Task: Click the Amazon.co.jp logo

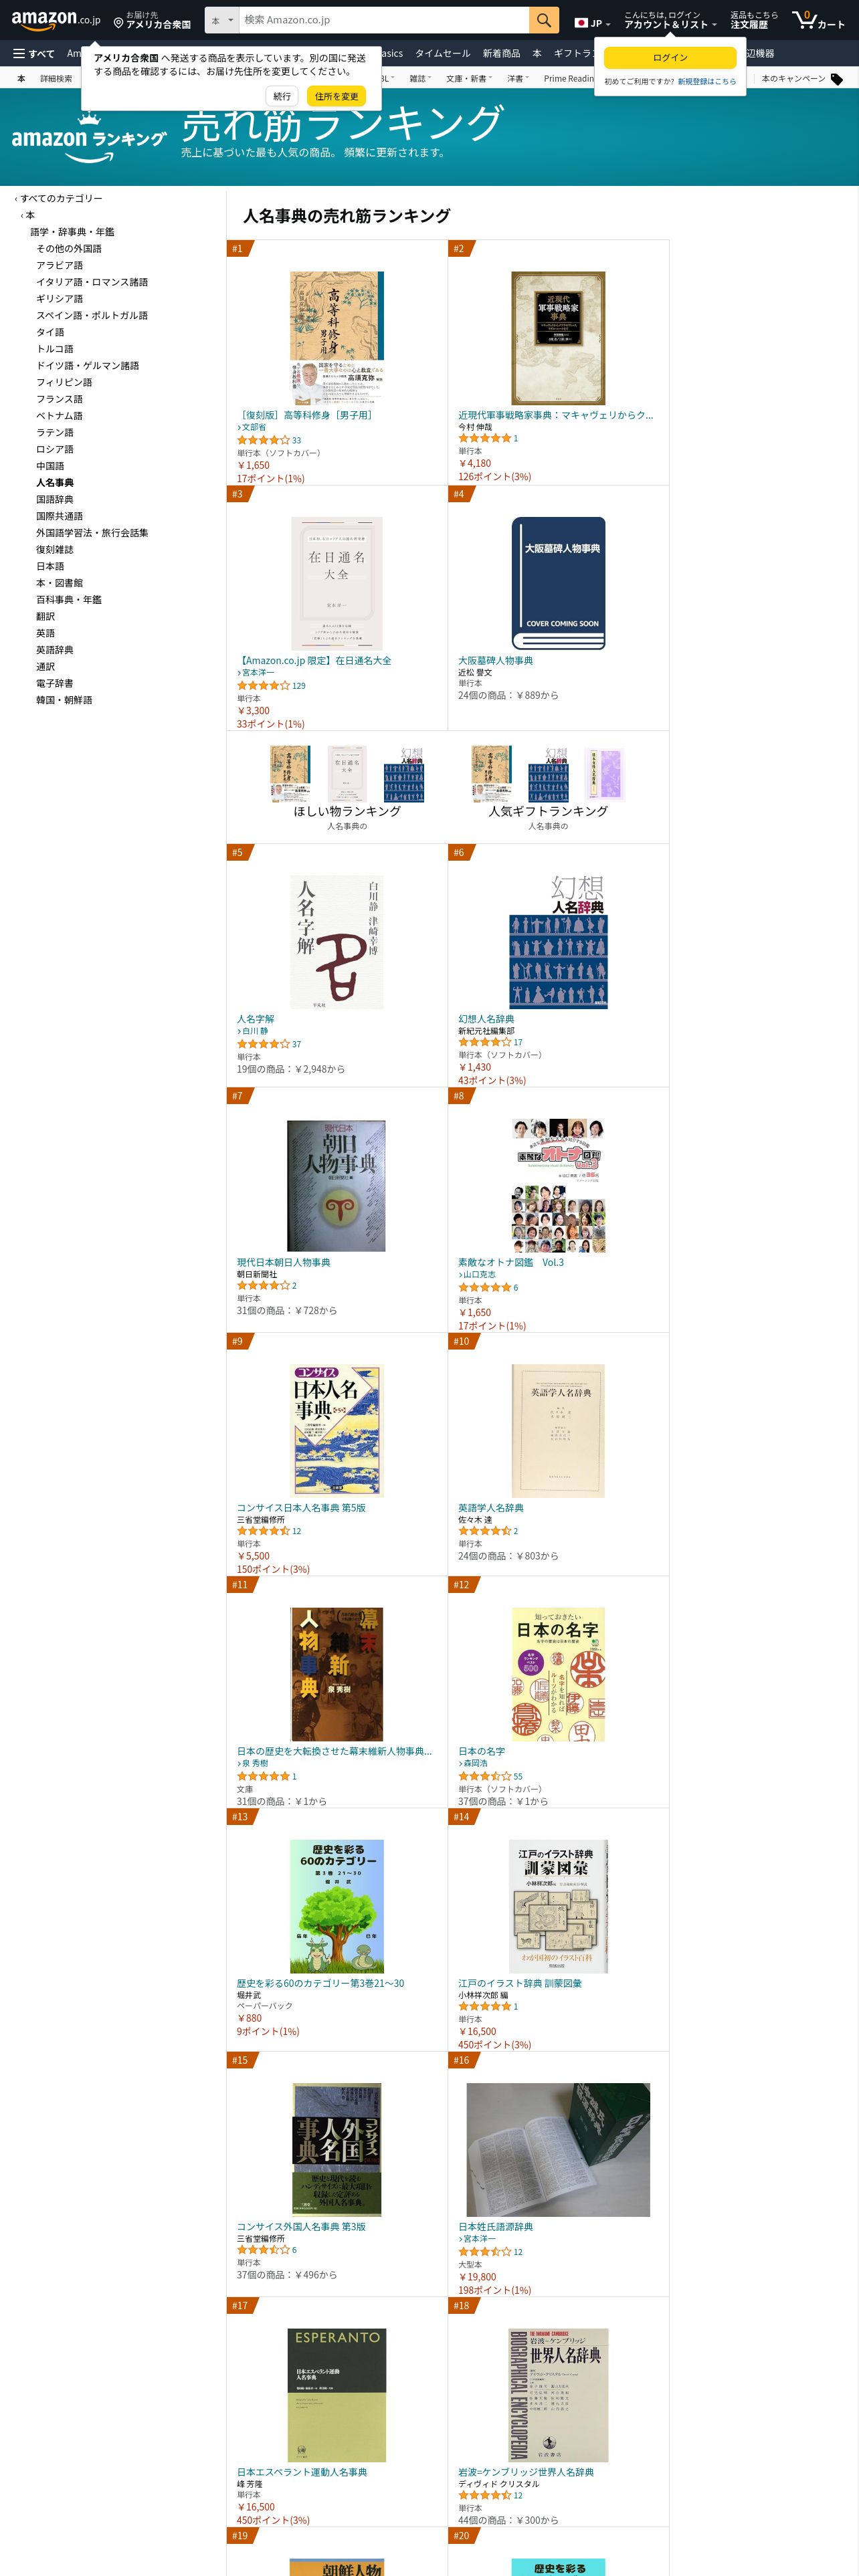Action: pos(56,20)
